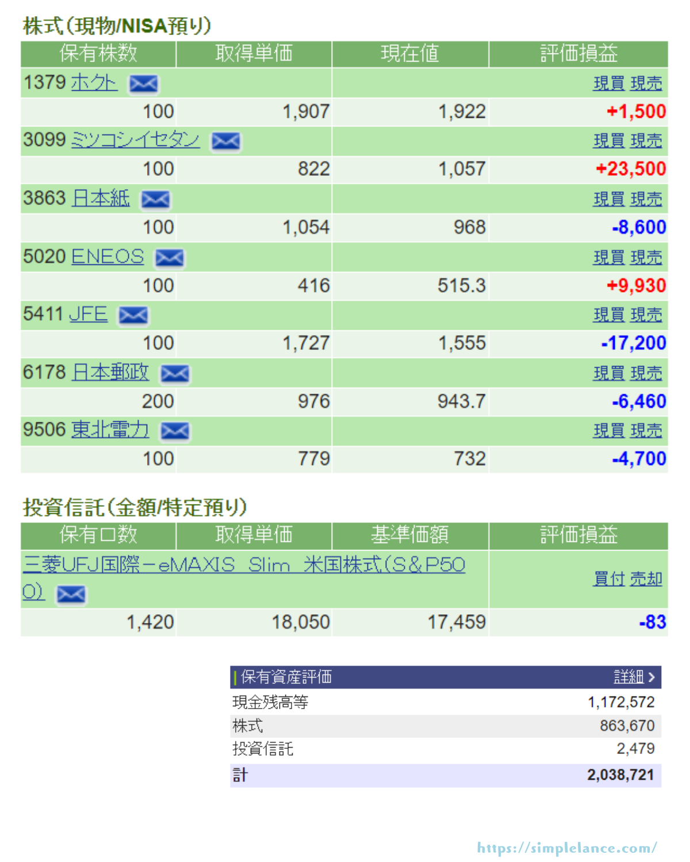Click 売却 for the eMAXIS Slim fund
Image resolution: width=690 pixels, height=862 pixels.
click(x=646, y=579)
